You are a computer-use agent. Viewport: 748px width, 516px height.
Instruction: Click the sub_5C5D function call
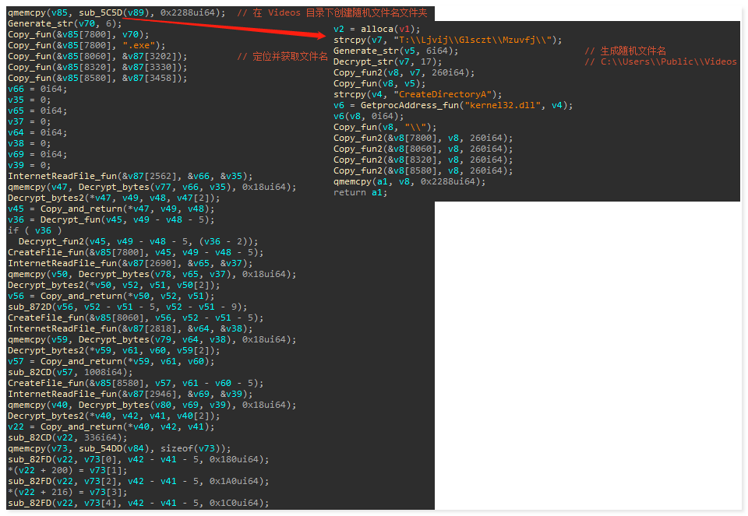tap(101, 12)
